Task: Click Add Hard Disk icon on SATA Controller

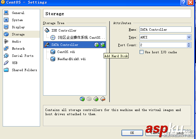Action: click(102, 45)
